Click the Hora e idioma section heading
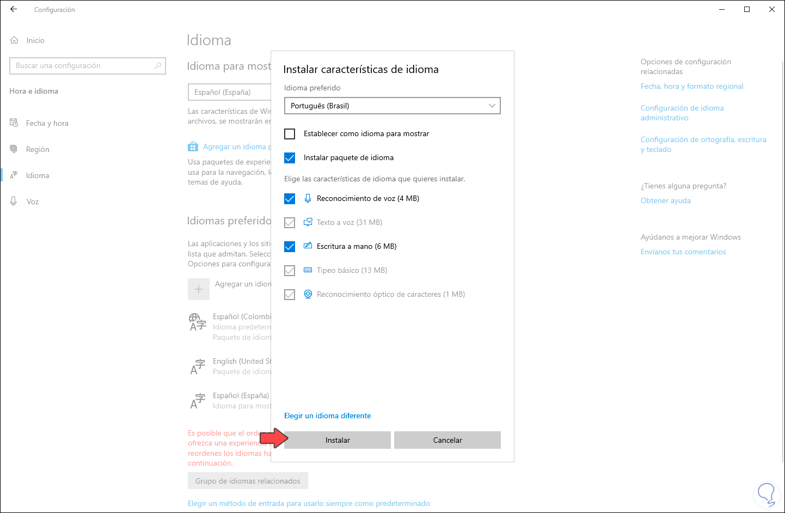 34,91
